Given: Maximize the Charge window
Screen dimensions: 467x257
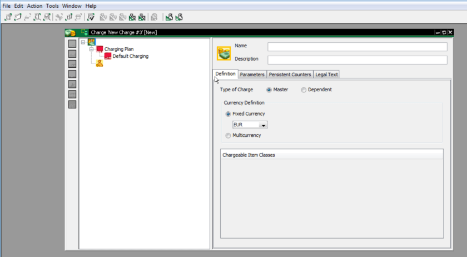Looking at the screenshot, I should click(444, 32).
